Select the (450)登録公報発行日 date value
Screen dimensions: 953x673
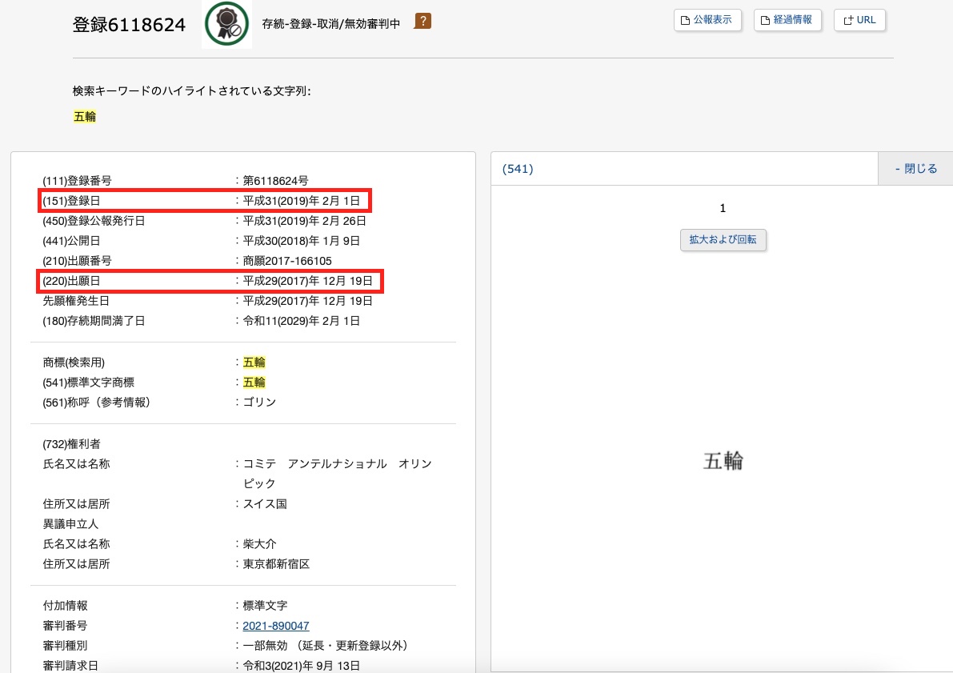tap(305, 221)
